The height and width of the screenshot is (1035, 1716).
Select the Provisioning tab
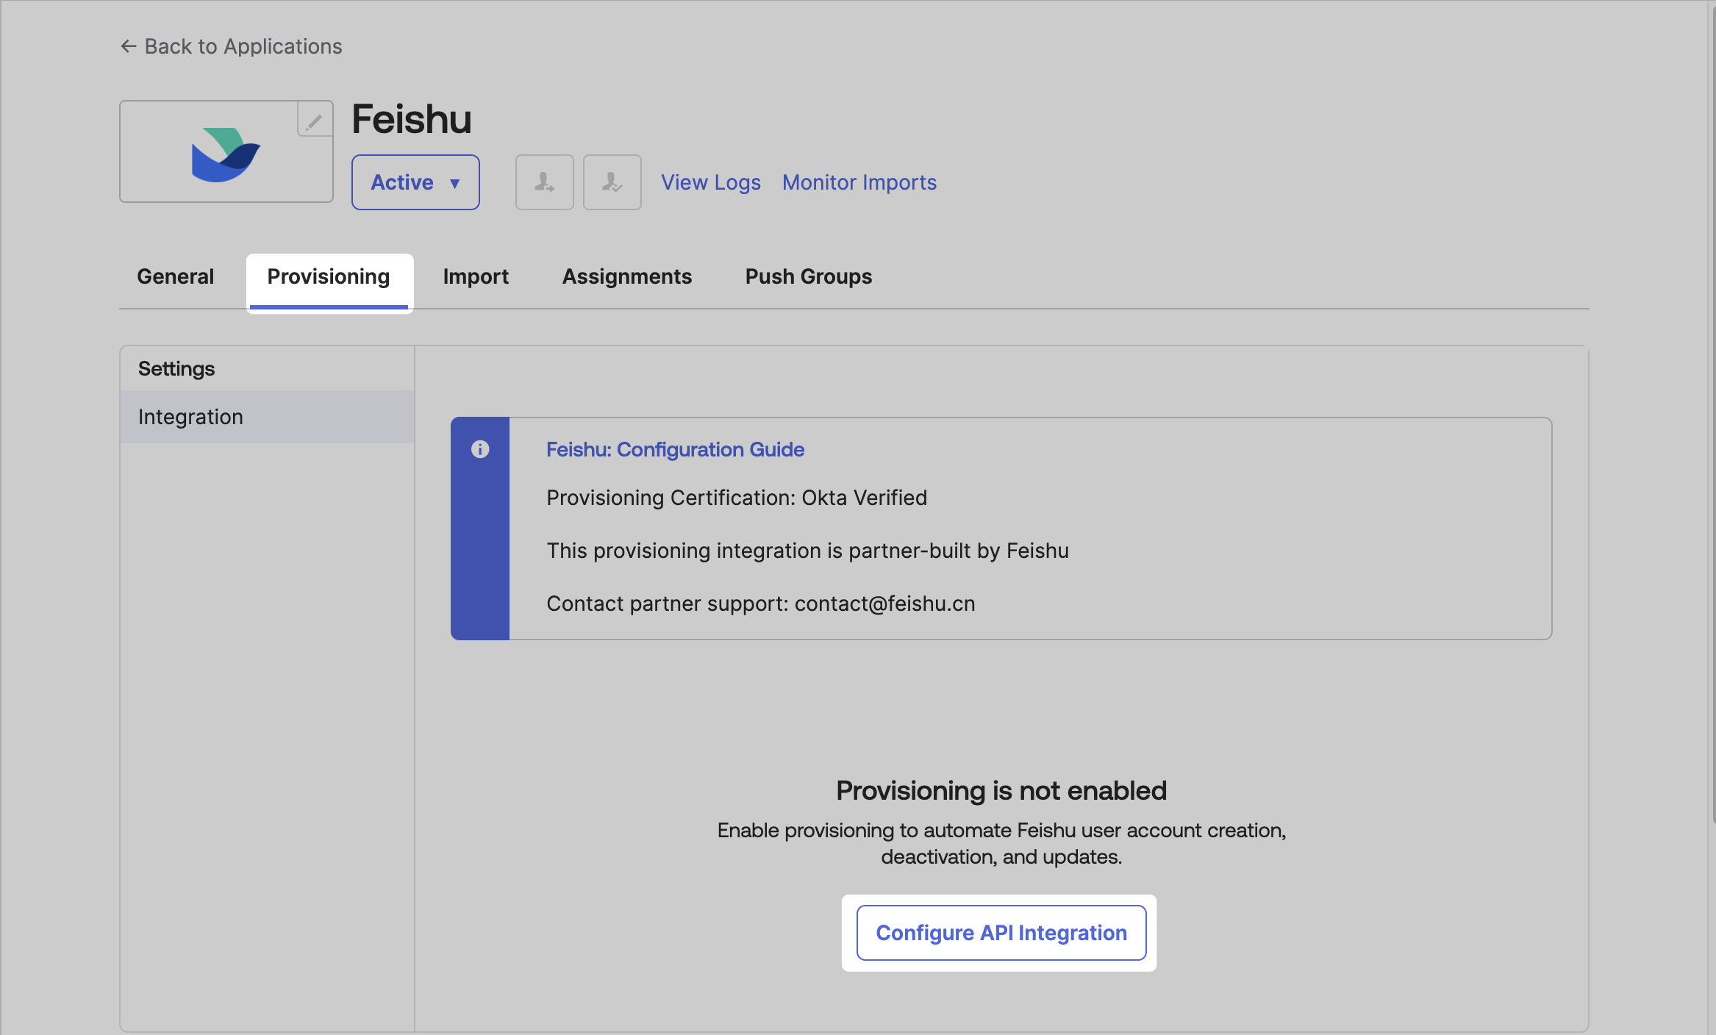coord(329,276)
